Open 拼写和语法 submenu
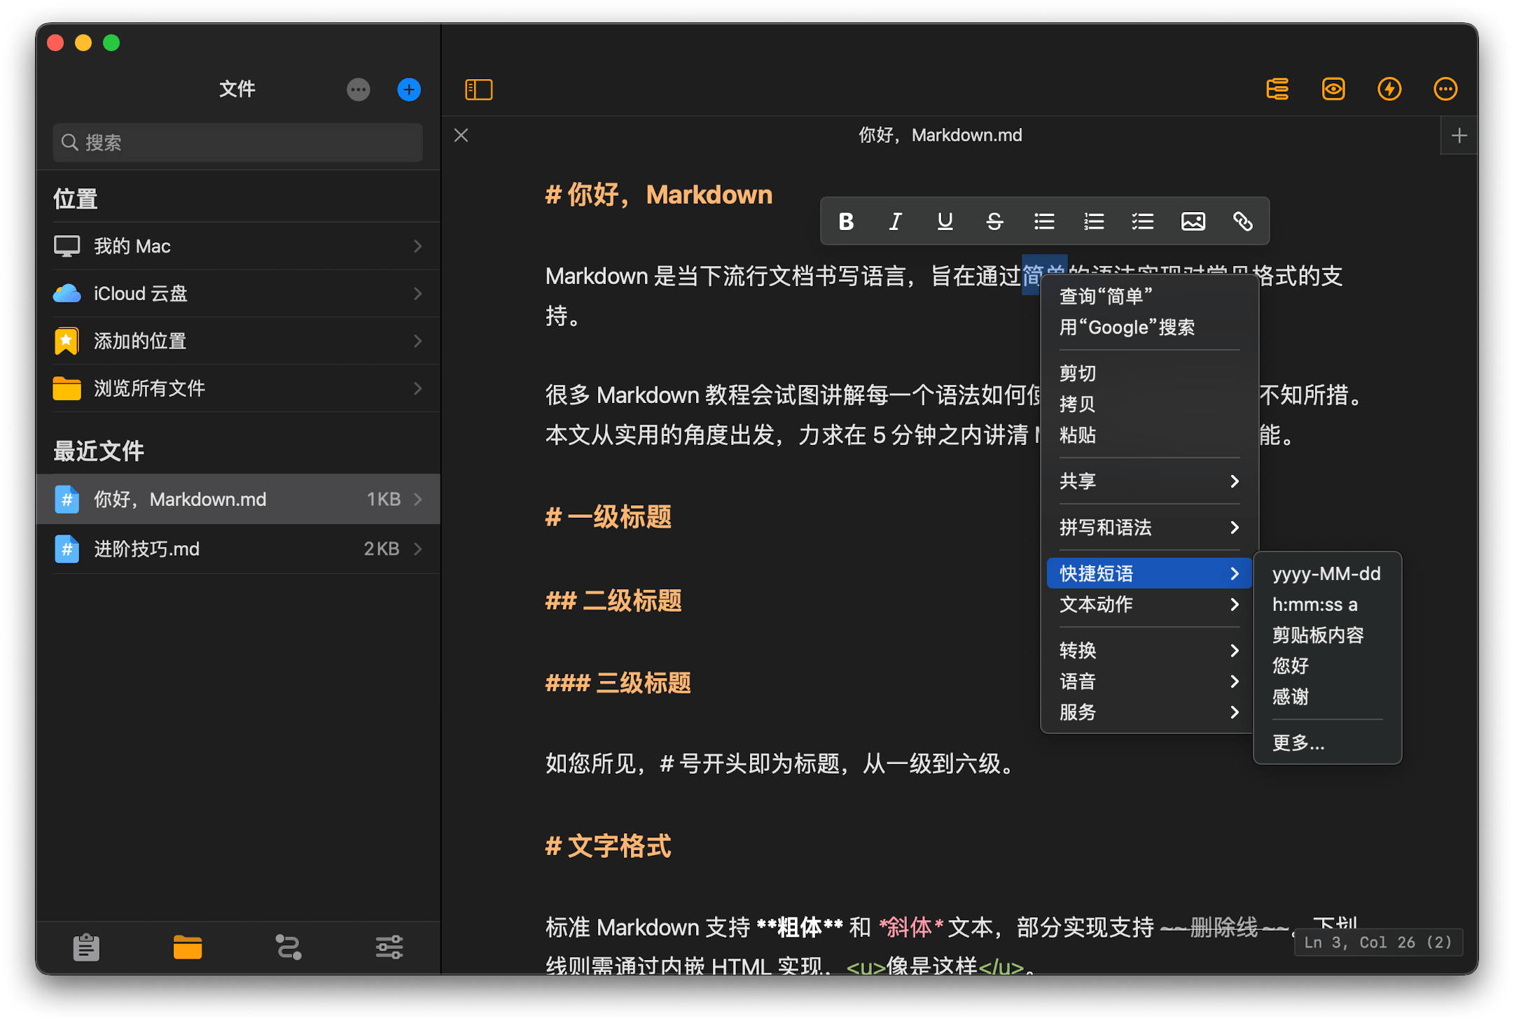The width and height of the screenshot is (1514, 1023). (1149, 527)
